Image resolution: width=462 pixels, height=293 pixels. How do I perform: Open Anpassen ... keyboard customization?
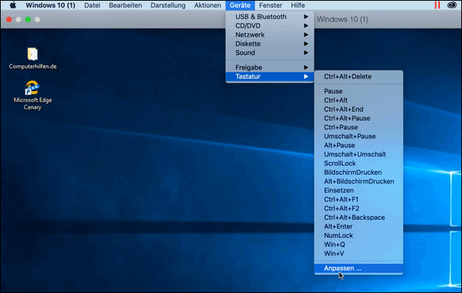[359, 268]
